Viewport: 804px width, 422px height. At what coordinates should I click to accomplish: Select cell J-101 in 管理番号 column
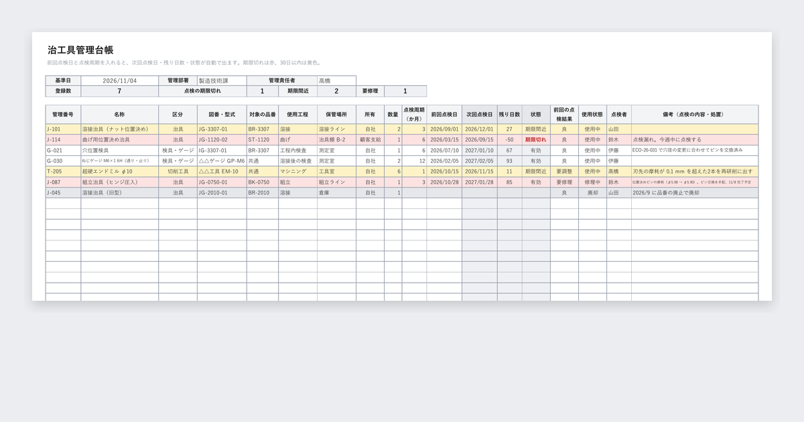pyautogui.click(x=63, y=129)
